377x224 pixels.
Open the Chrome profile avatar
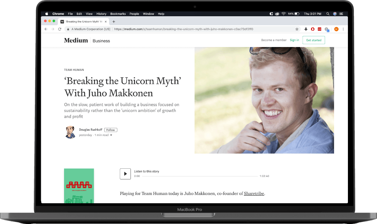(x=336, y=29)
